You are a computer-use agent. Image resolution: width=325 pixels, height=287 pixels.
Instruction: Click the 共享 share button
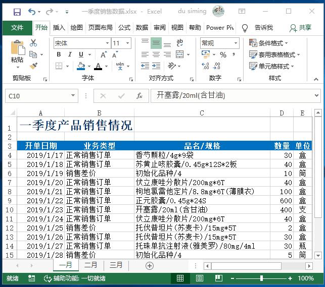[301, 28]
